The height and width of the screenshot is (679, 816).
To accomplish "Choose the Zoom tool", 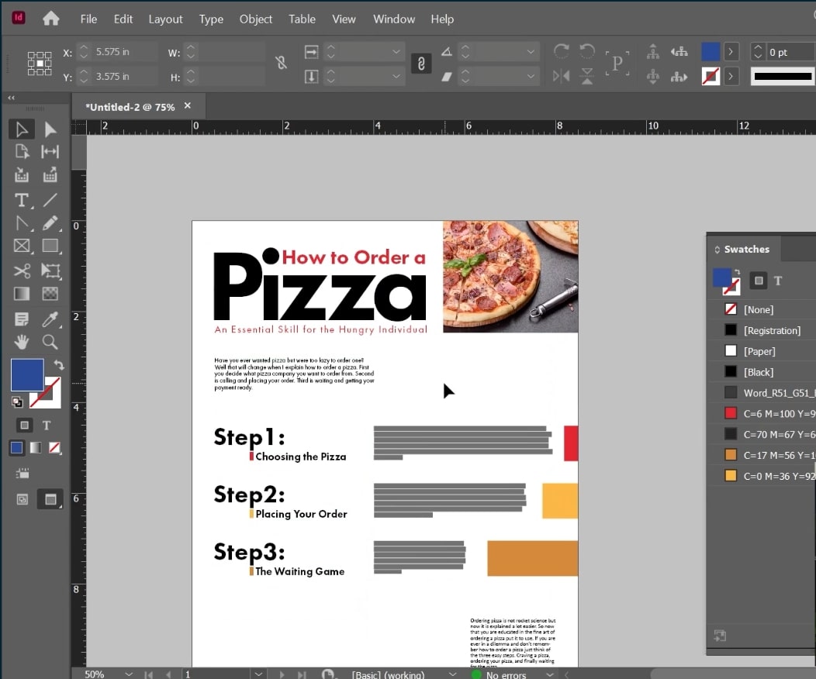I will 51,342.
